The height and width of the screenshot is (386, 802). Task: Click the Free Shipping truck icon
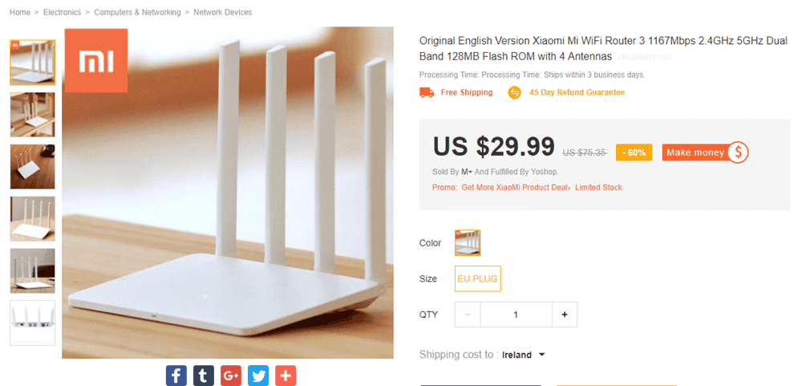tap(427, 92)
